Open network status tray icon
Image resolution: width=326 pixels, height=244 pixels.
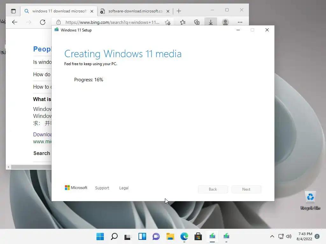coord(281,236)
